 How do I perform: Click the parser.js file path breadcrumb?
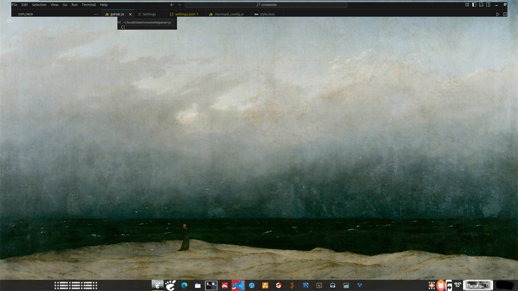[x=147, y=22]
